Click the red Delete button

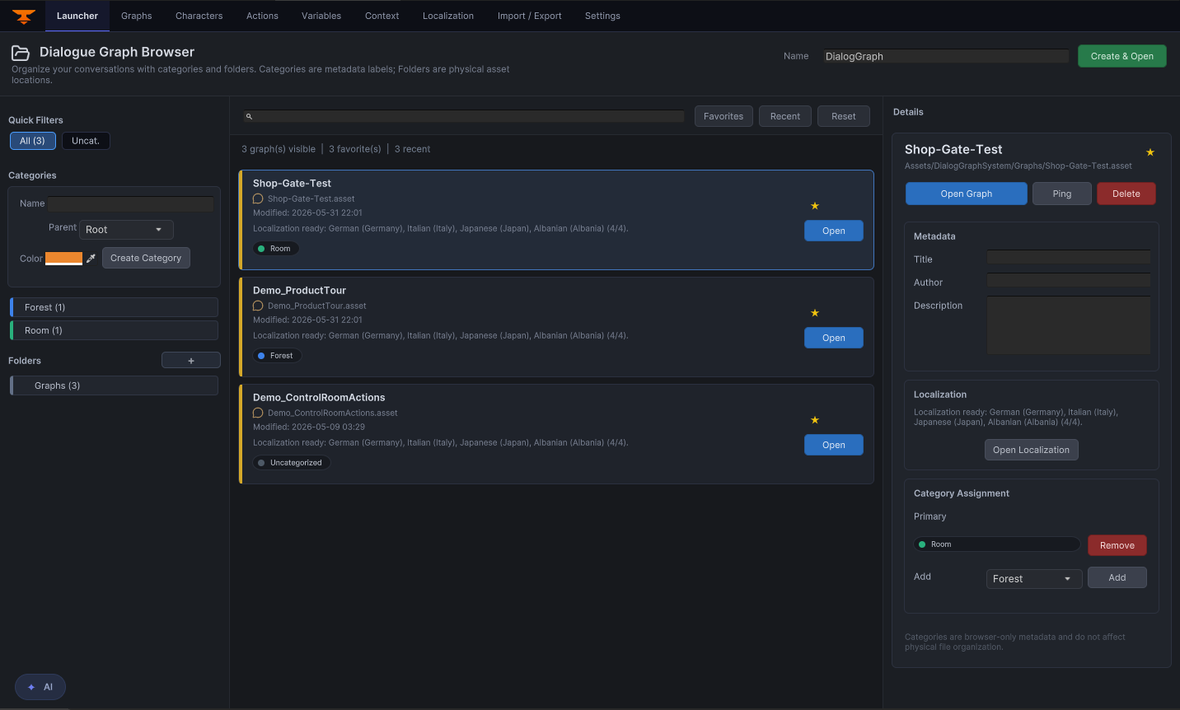(1126, 194)
